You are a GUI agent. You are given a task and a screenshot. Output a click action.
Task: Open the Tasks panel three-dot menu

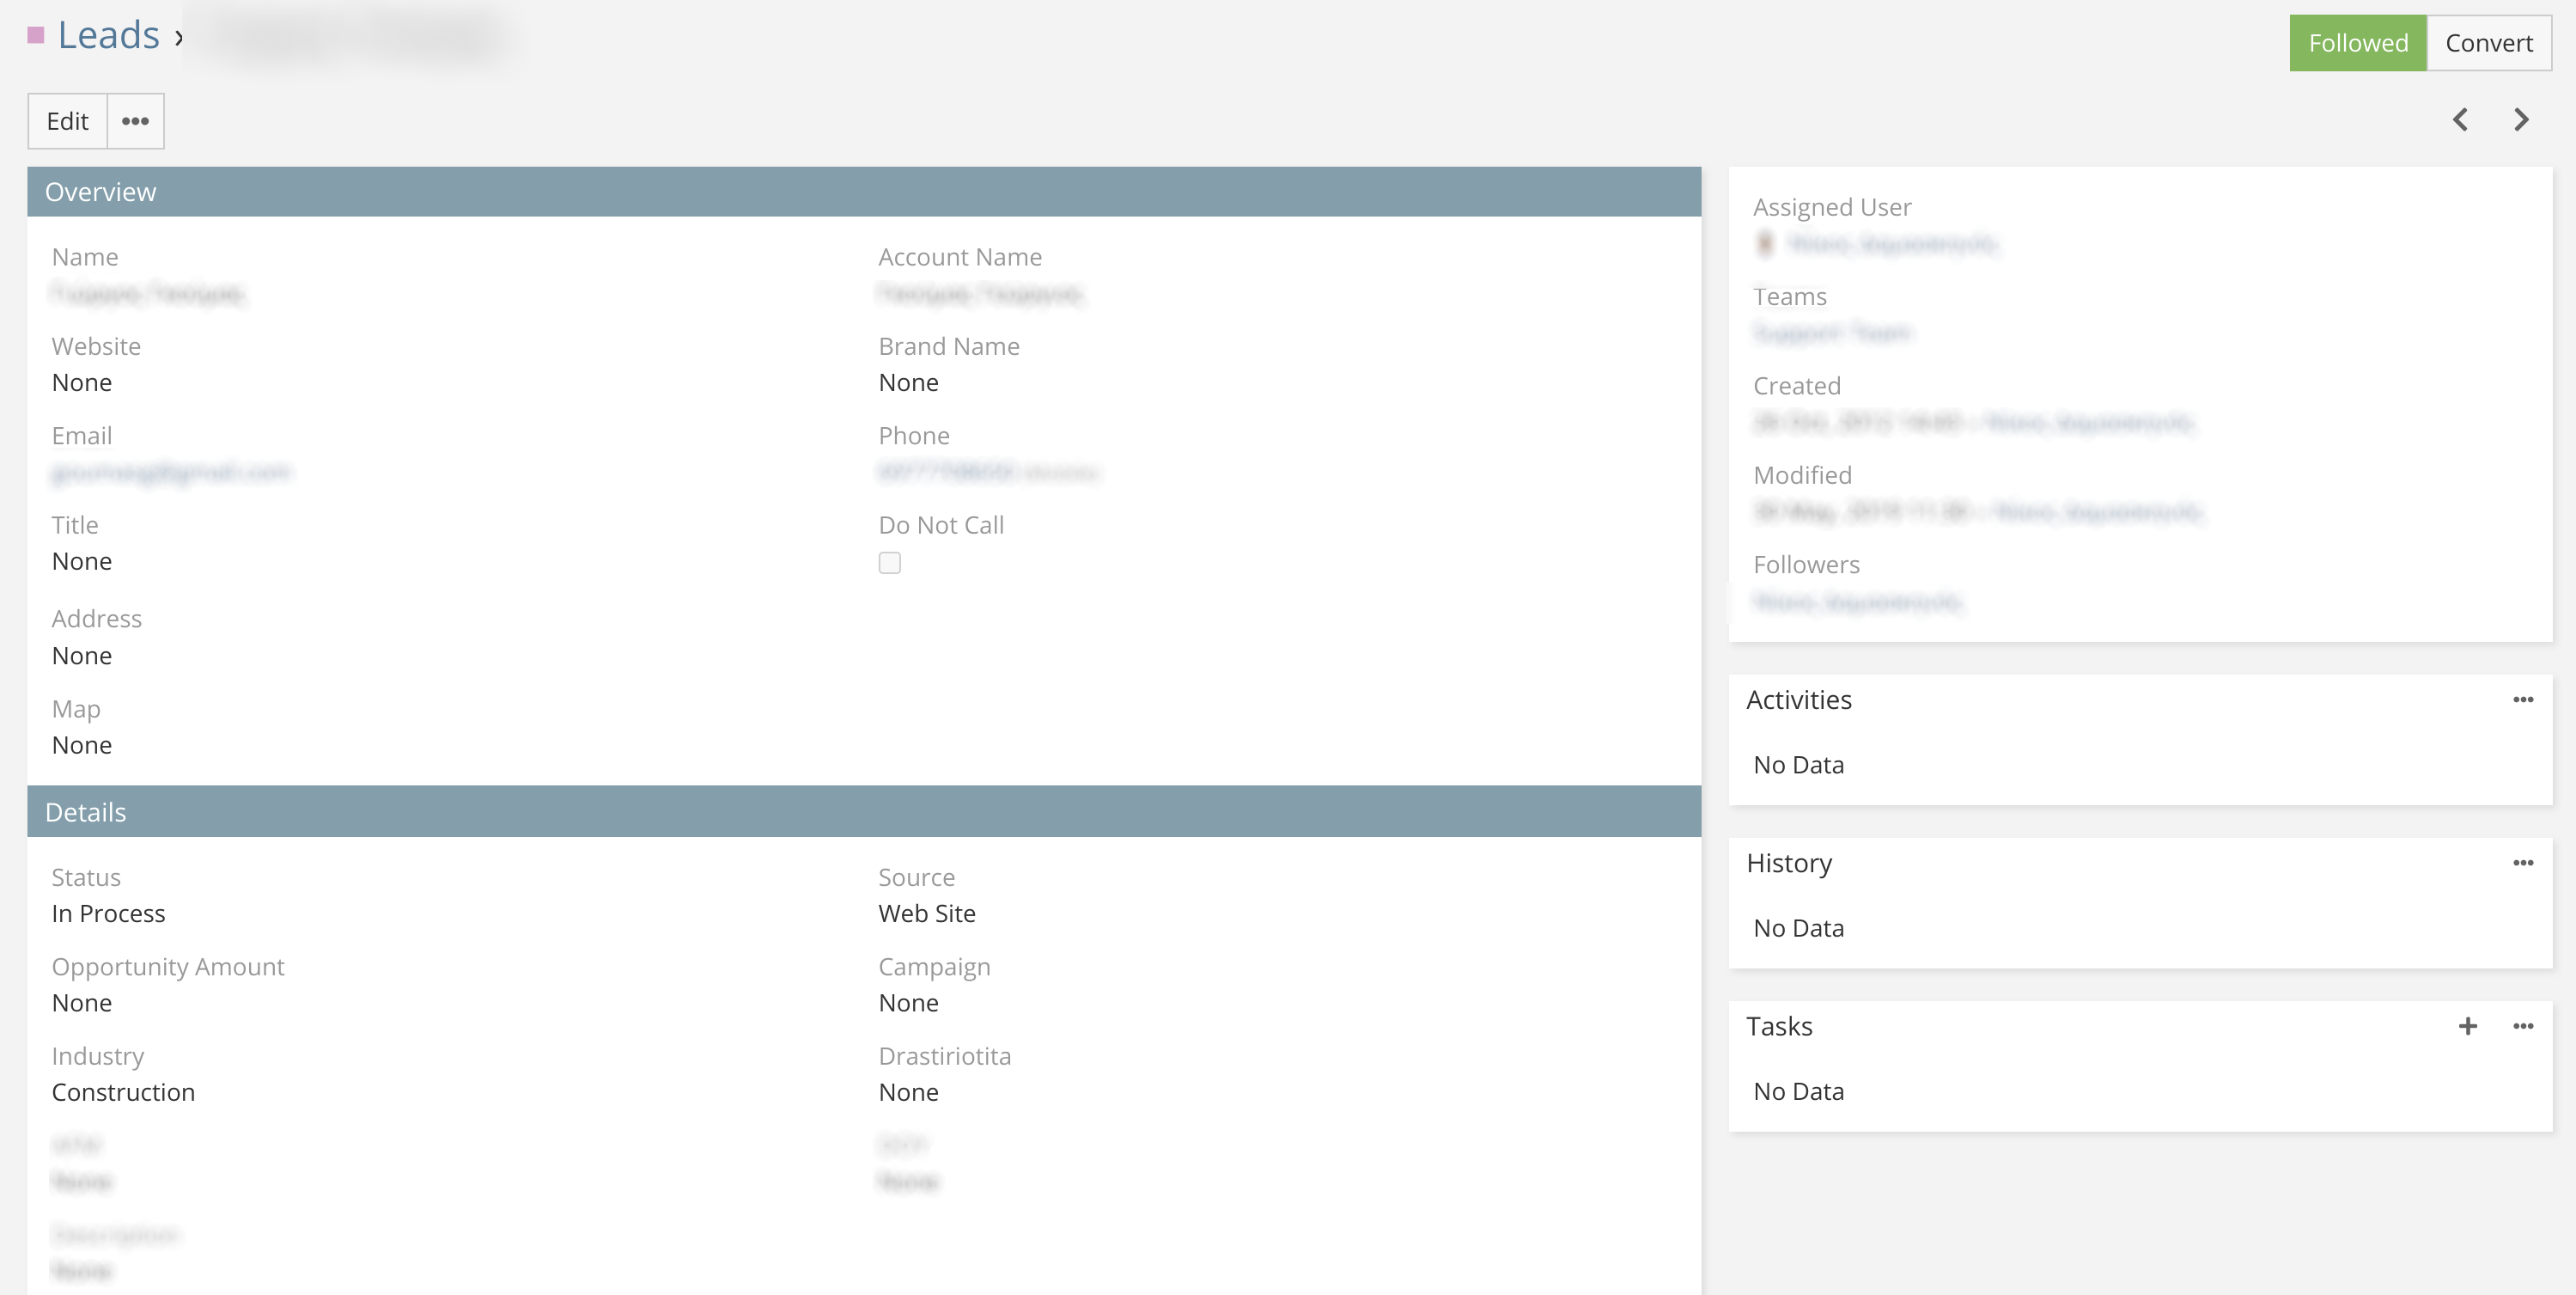pyautogui.click(x=2522, y=1026)
